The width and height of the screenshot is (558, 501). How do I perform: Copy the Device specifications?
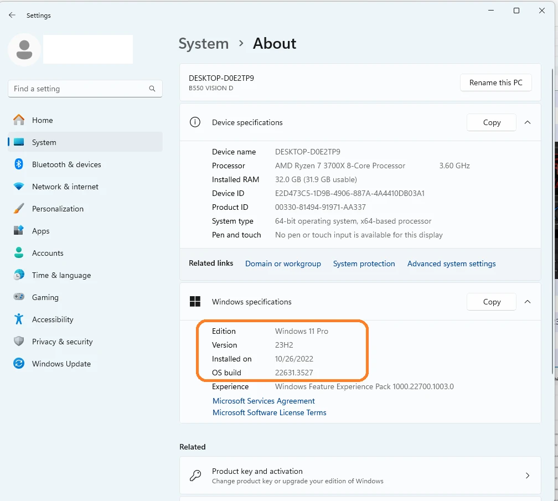491,122
